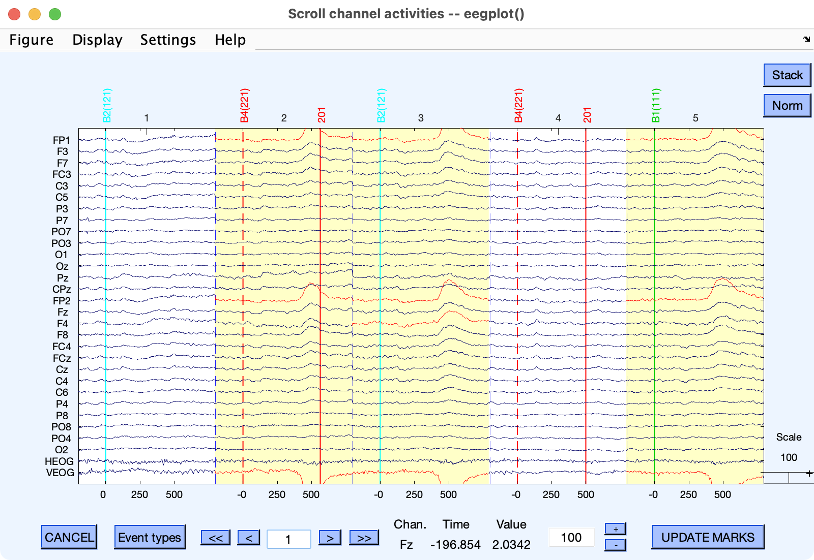Open the Figure menu

point(31,40)
